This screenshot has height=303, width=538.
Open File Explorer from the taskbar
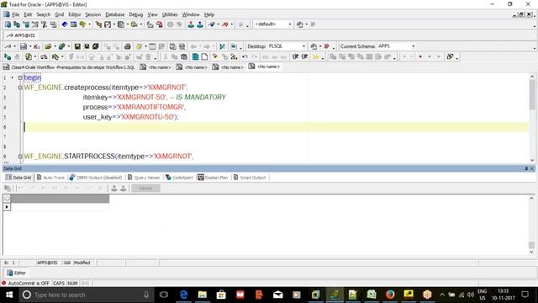point(203,295)
